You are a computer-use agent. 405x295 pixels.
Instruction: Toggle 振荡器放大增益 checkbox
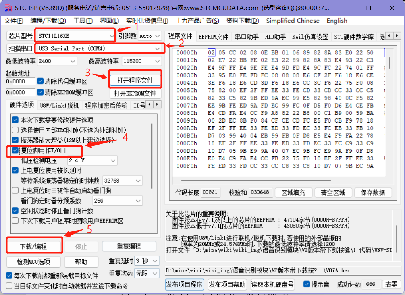(x=15, y=140)
